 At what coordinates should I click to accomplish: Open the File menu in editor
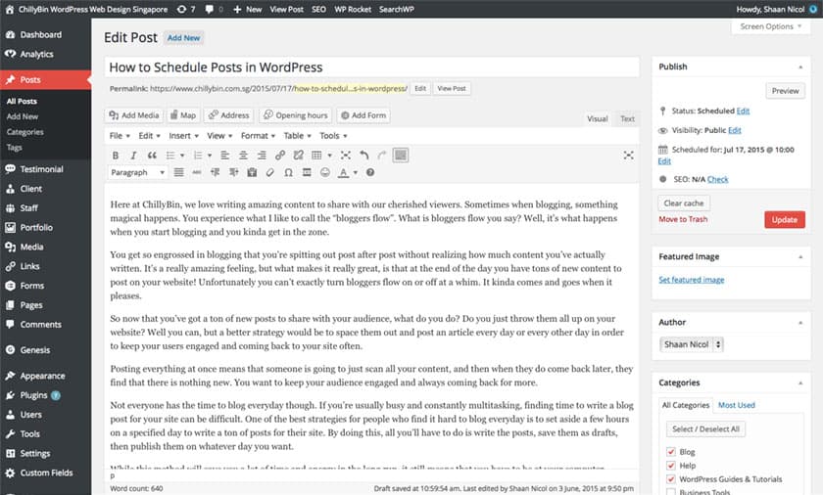[120, 136]
